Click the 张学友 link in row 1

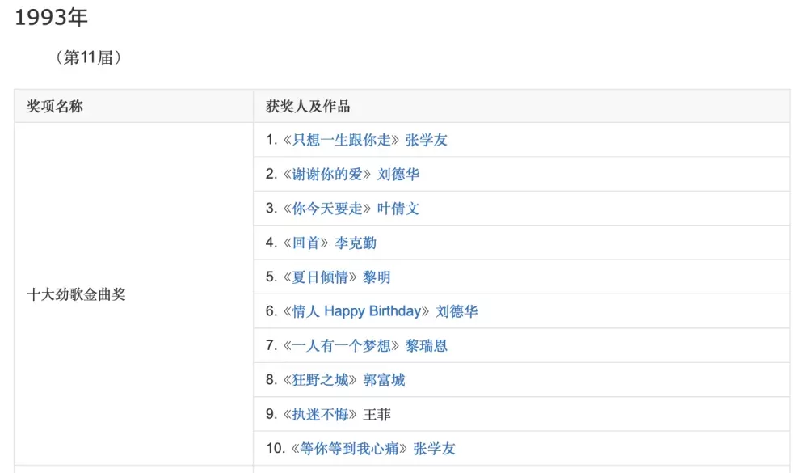click(426, 140)
